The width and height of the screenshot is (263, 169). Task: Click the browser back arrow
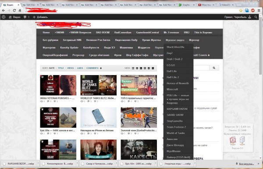pos(4,11)
